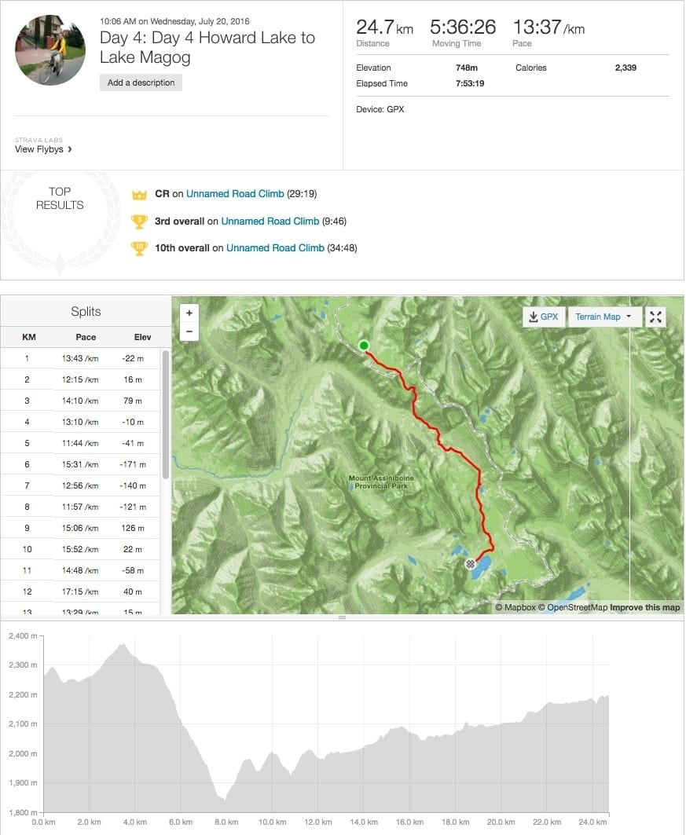Open 10th overall Unnamed Road Climb link
Image resolution: width=686 pixels, height=835 pixels.
point(275,248)
